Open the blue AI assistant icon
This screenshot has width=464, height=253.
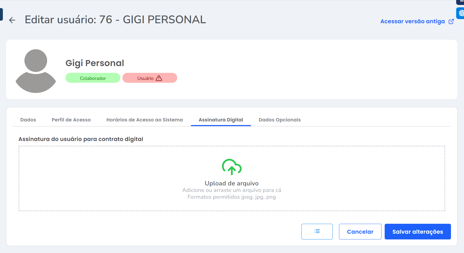coord(461,13)
